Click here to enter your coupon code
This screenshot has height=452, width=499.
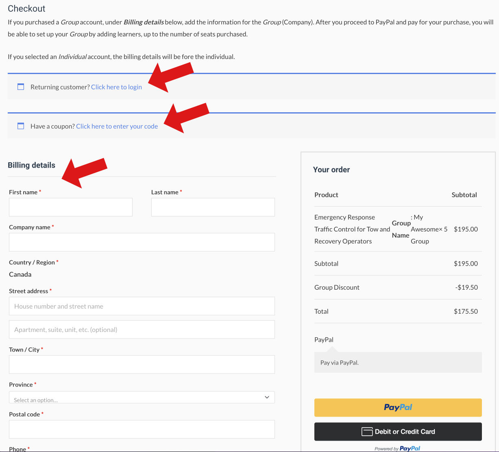tap(117, 126)
